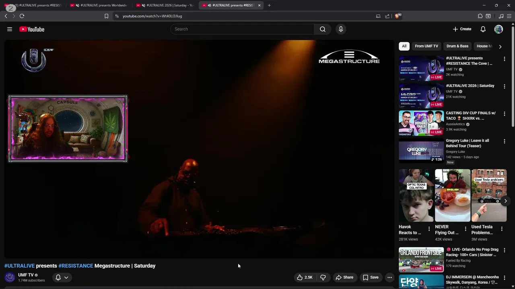Open options for RESISTANCE The Cove video

tap(504, 59)
